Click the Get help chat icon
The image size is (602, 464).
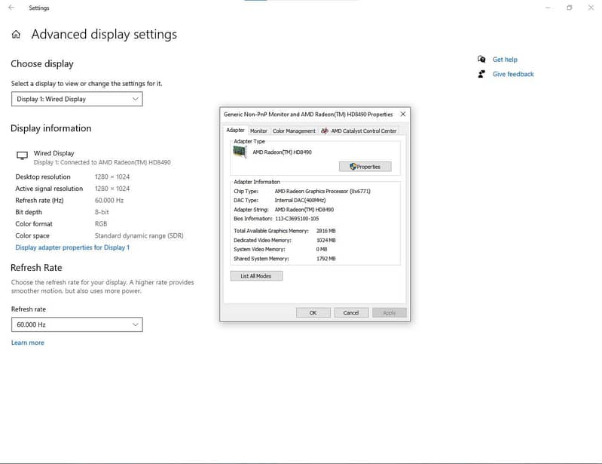coord(481,59)
